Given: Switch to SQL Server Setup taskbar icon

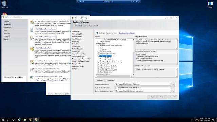Looking at the screenshot, I should point(36,120).
